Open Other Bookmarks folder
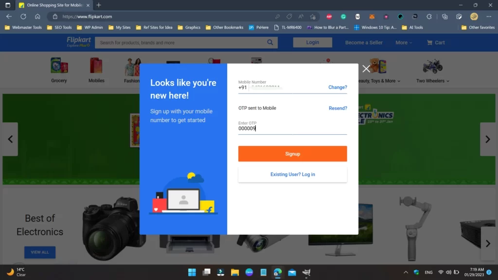Viewport: 498px width, 280px height. point(225,27)
